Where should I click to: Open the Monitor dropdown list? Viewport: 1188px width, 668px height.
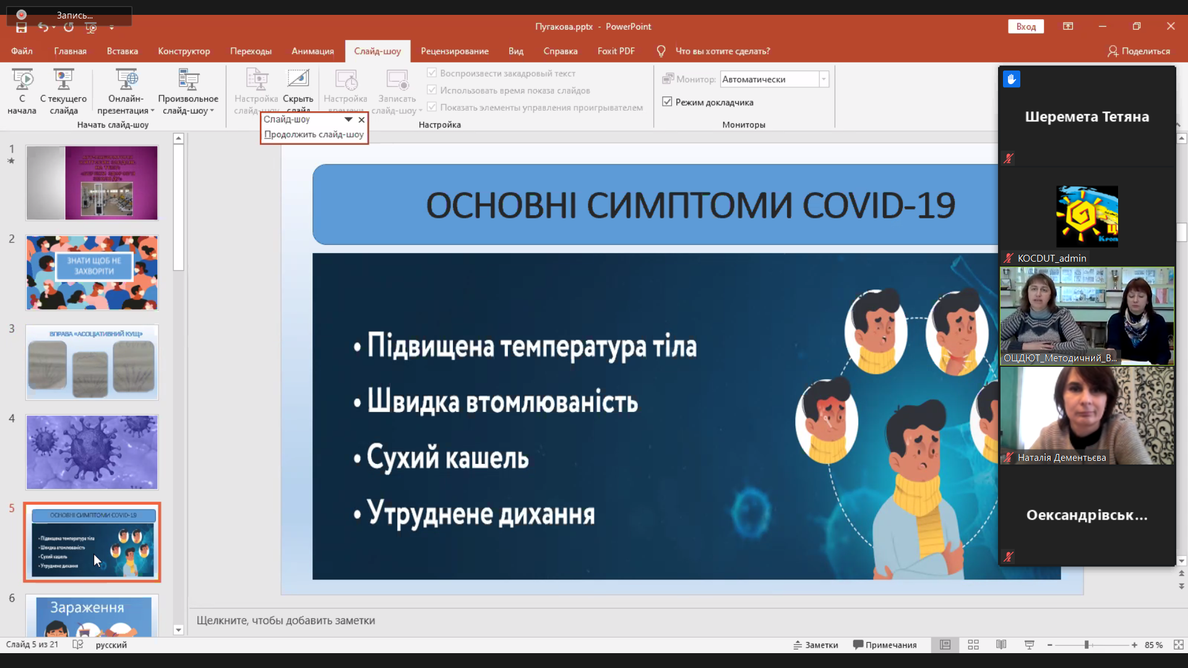click(824, 79)
